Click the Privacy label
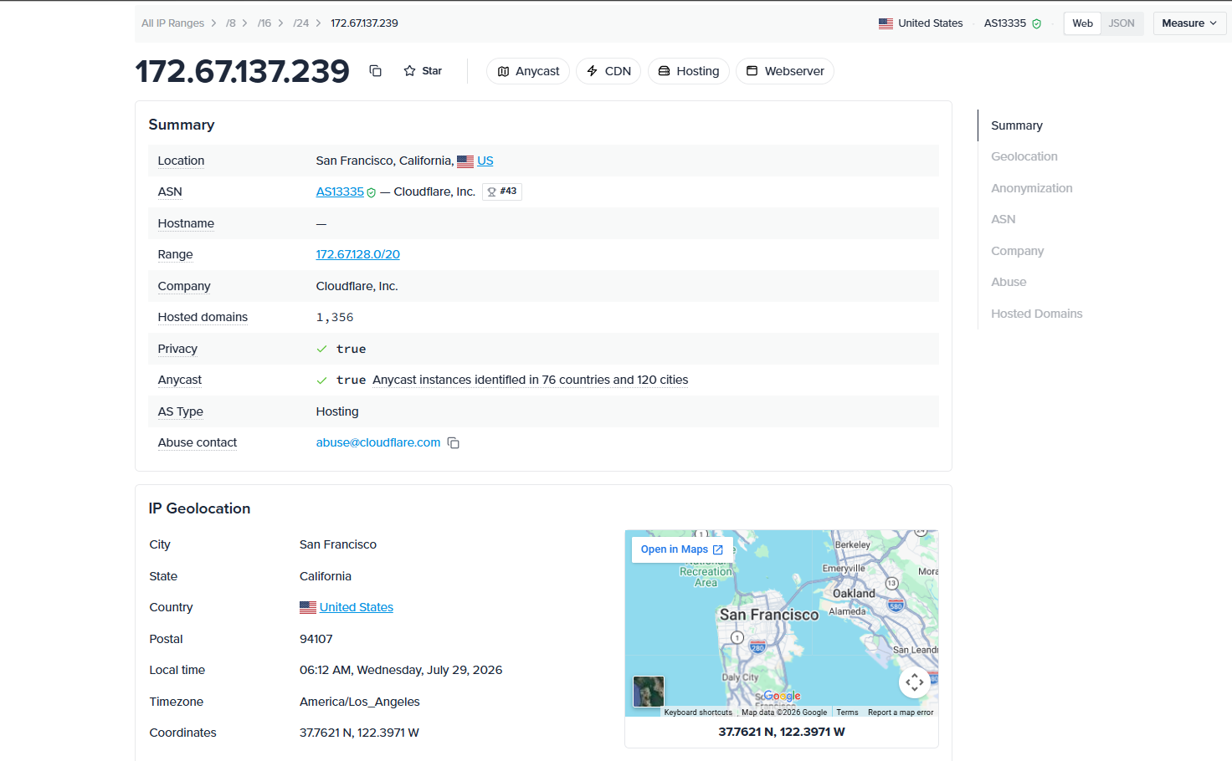The width and height of the screenshot is (1232, 761). coord(177,349)
